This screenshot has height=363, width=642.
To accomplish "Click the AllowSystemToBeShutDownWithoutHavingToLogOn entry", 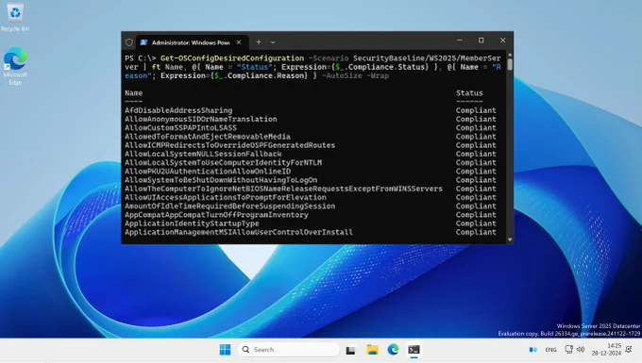I will click(x=221, y=180).
